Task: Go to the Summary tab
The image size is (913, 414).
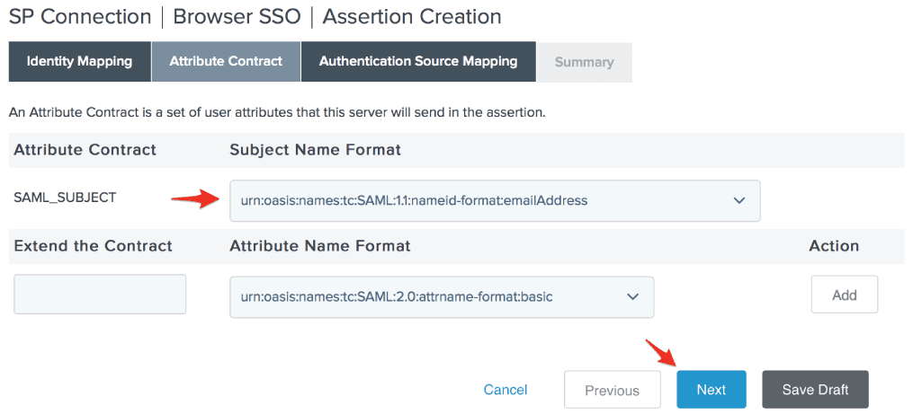Action: click(x=584, y=63)
